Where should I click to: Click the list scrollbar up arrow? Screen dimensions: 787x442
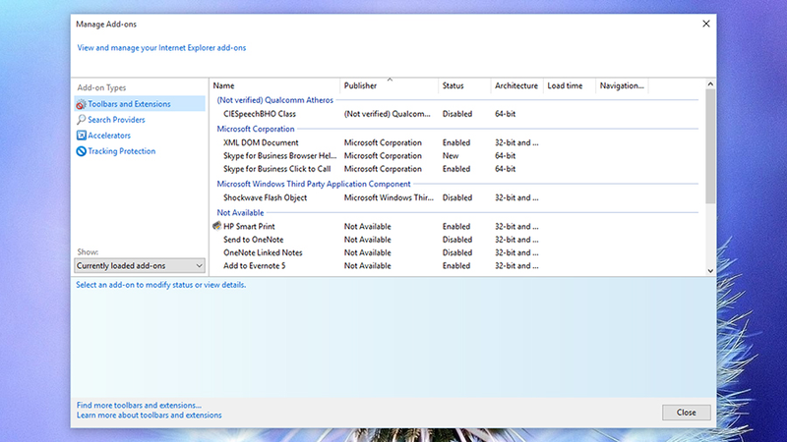click(x=710, y=84)
